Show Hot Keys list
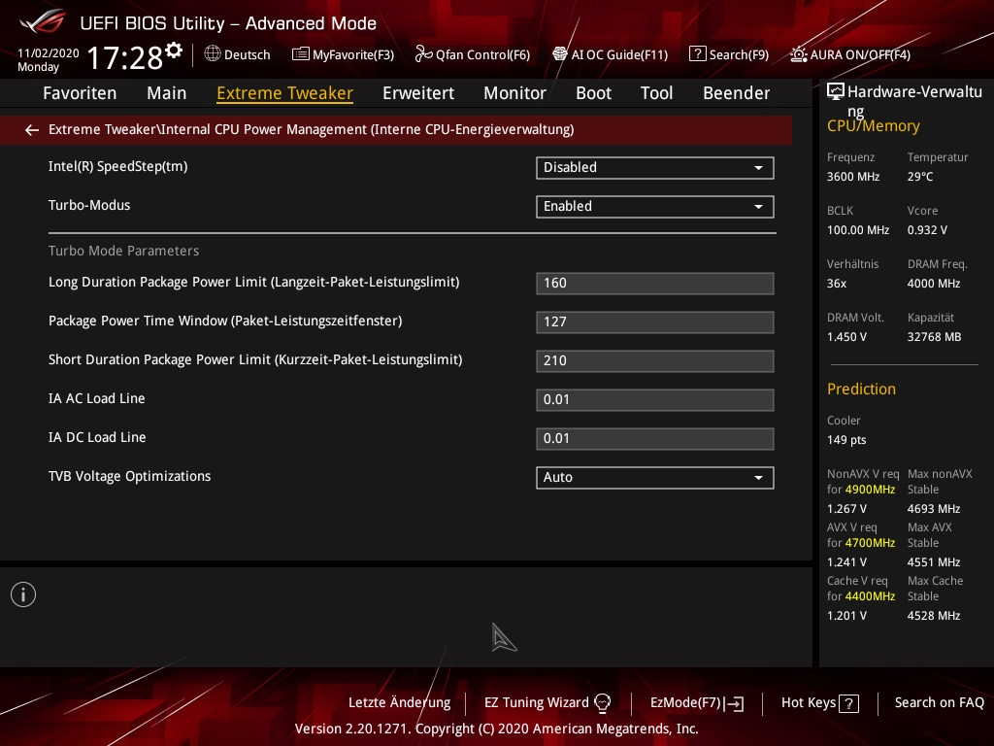This screenshot has height=746, width=994. [819, 703]
